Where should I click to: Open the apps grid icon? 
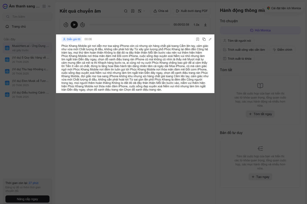tap(44, 6)
